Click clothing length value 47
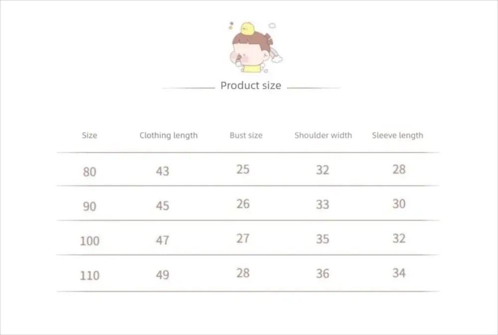The height and width of the screenshot is (335, 498). point(162,240)
